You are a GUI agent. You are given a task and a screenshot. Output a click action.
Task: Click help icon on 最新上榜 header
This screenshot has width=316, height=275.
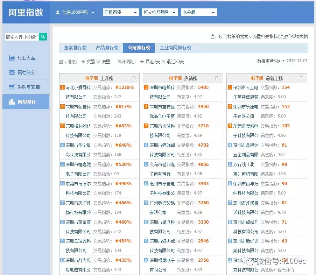point(301,78)
